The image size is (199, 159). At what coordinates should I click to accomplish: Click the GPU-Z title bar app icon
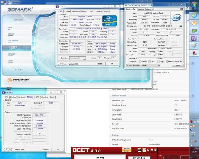126,5
